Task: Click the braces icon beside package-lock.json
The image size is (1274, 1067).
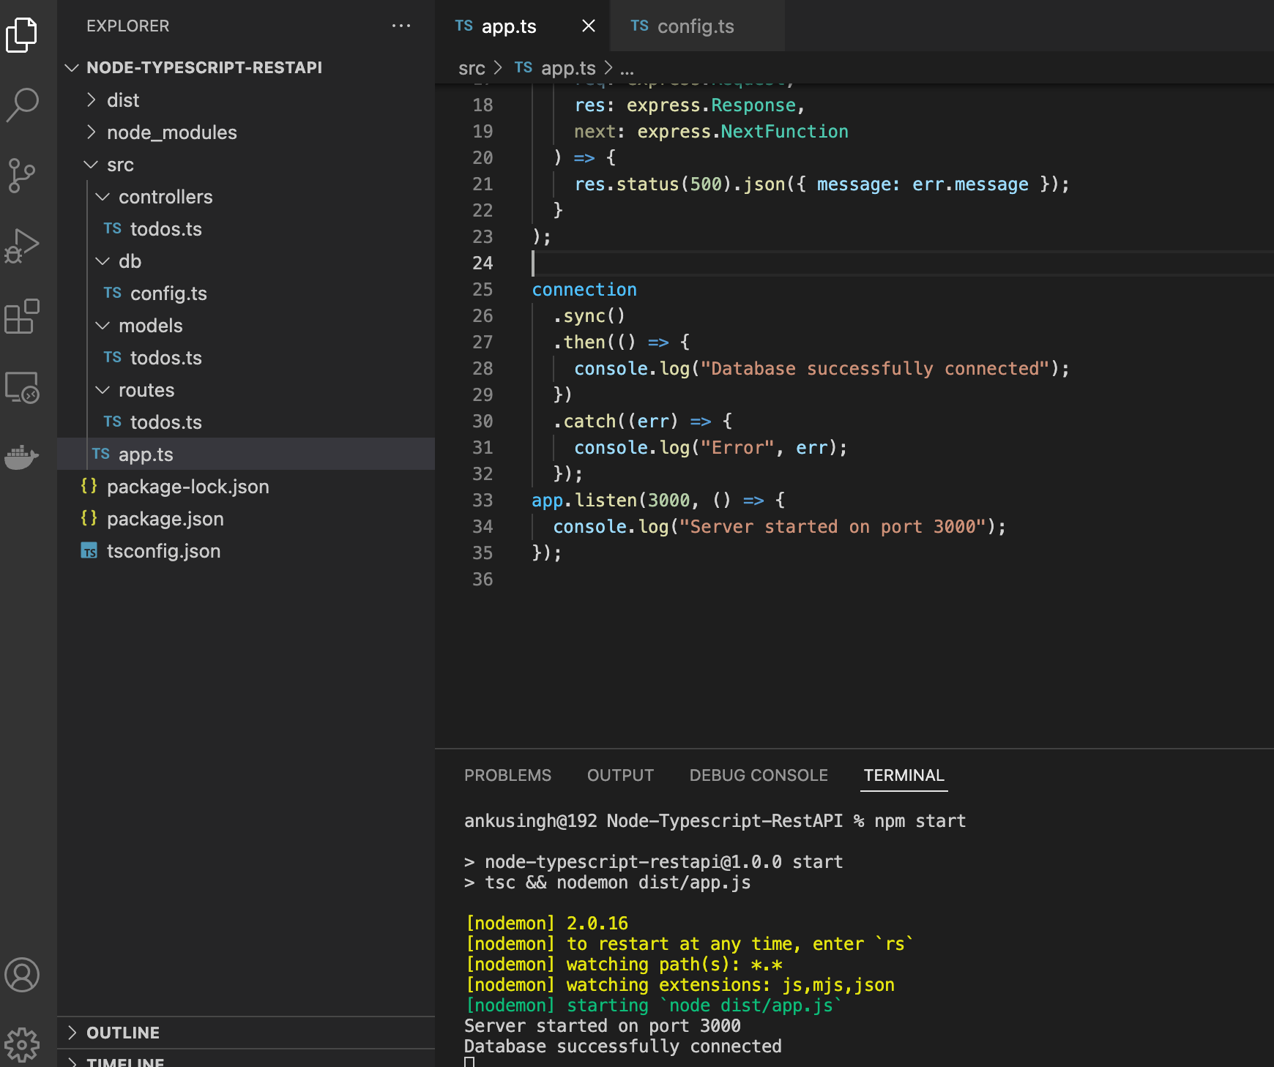Action: tap(89, 486)
